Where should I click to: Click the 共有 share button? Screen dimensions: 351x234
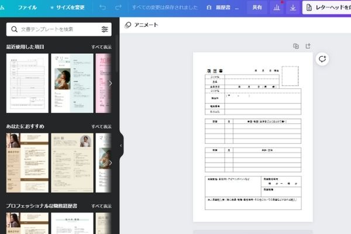(x=257, y=8)
